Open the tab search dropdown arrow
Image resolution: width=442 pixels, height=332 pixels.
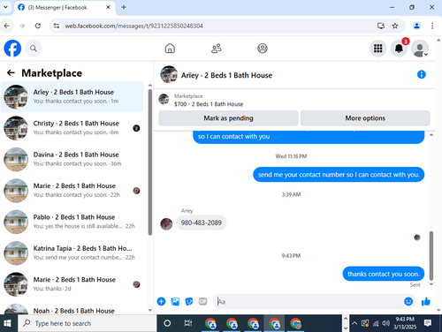[x=5, y=7]
